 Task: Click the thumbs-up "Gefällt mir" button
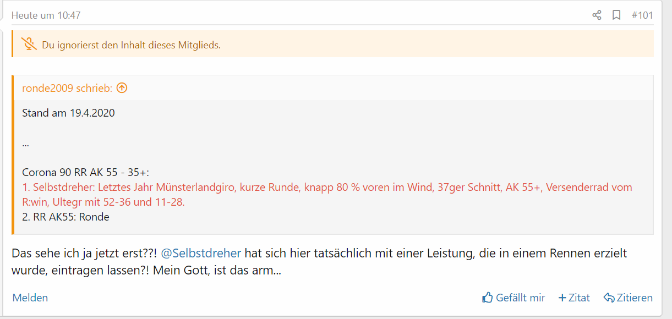tap(513, 298)
